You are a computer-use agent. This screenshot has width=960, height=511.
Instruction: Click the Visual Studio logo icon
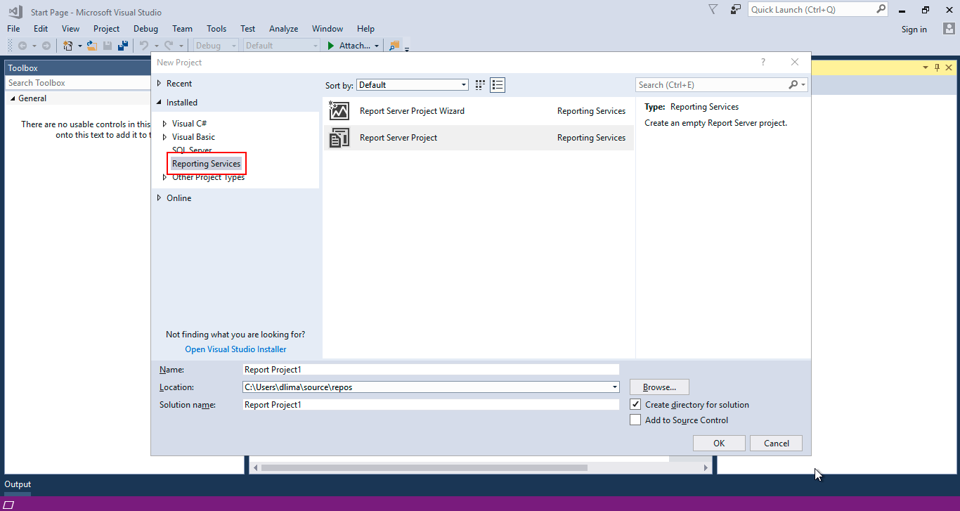(15, 11)
